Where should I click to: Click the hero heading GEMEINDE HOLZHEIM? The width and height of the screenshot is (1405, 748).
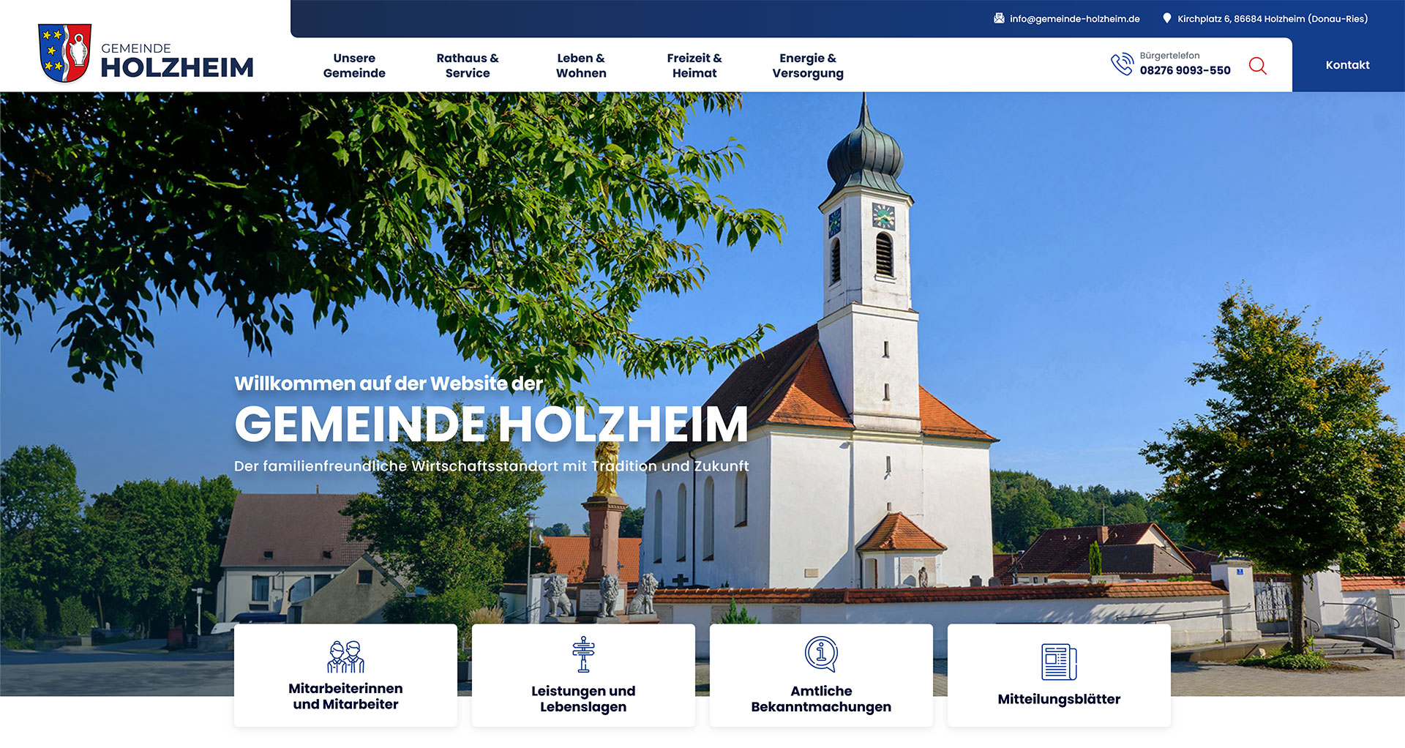coord(491,424)
